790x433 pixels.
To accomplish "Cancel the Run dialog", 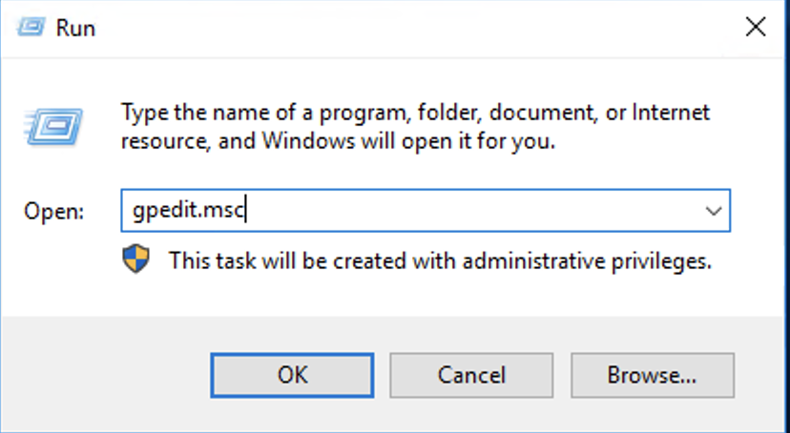I will tap(473, 374).
